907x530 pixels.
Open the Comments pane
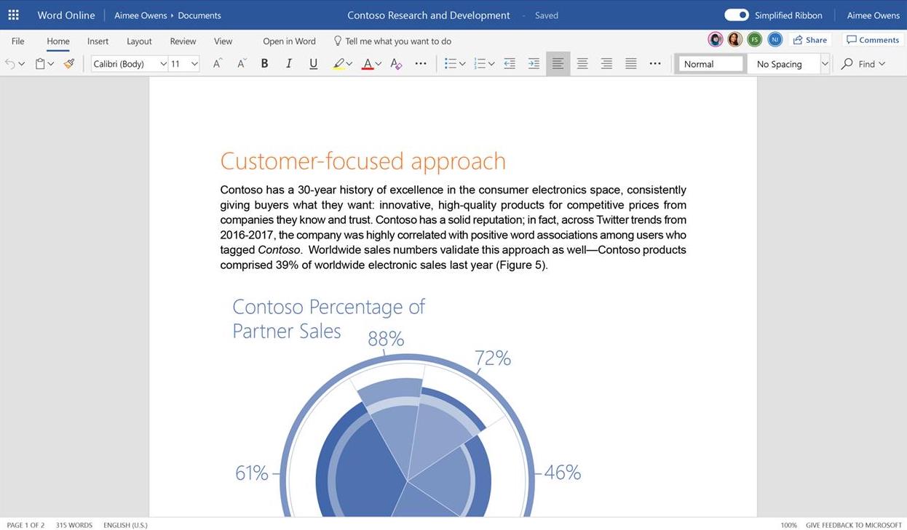tap(873, 39)
